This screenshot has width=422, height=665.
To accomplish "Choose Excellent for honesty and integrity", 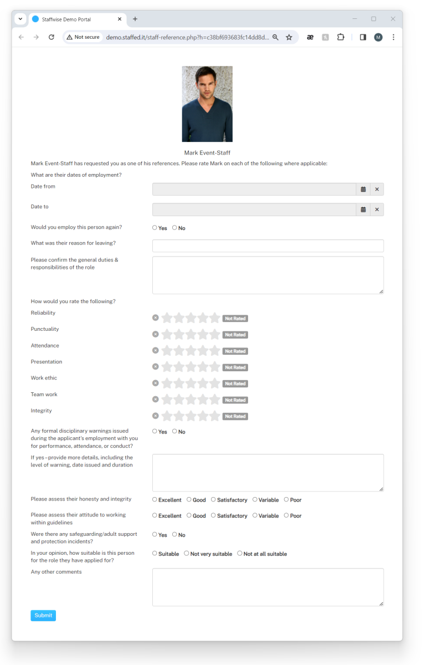I will 155,499.
